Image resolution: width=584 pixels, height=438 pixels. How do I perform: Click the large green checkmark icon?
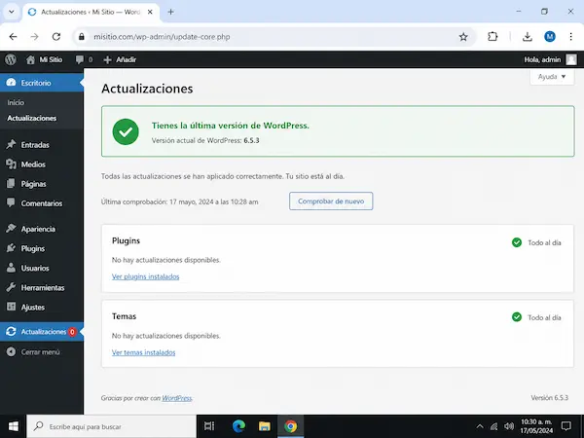pyautogui.click(x=126, y=131)
